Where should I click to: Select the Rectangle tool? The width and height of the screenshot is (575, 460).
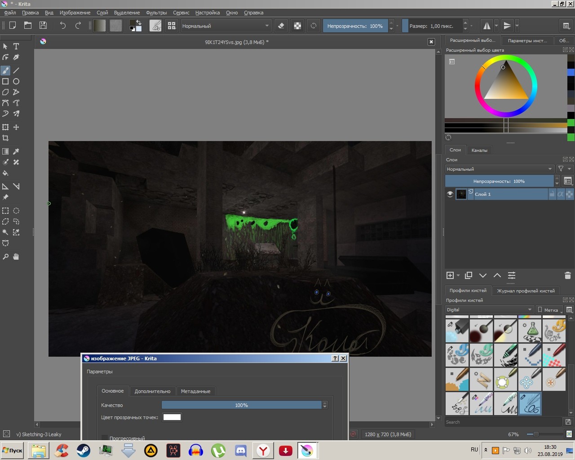click(x=5, y=81)
